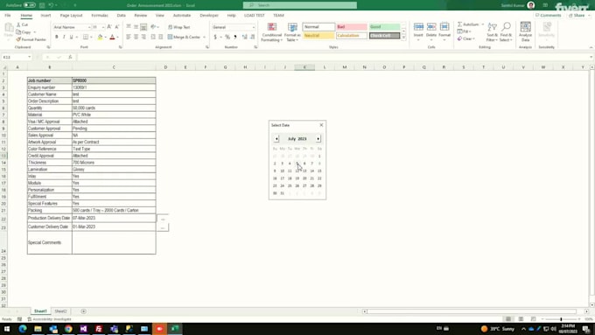Open Format as Table menu

pos(292,32)
